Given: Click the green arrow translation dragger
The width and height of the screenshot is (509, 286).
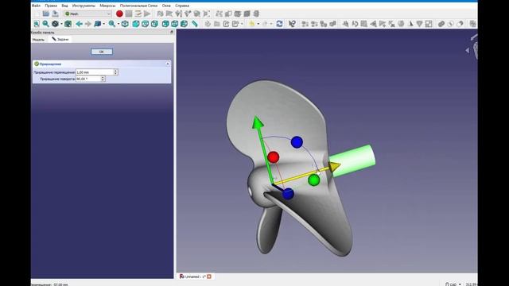Looking at the screenshot, I should tap(258, 122).
